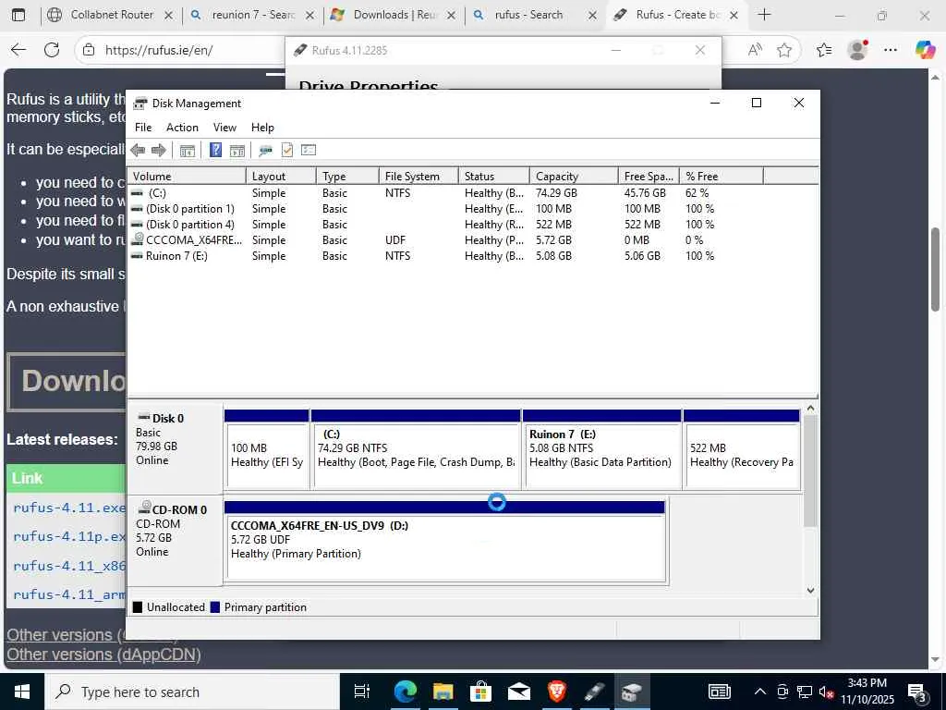Sort by the % Free column header
The image size is (946, 710).
coord(722,177)
